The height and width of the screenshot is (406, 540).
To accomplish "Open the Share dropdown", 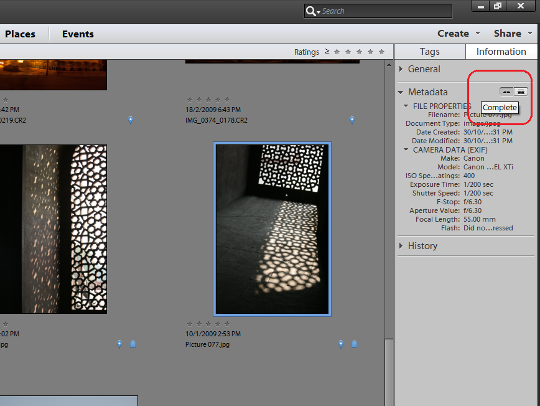I will tap(509, 33).
